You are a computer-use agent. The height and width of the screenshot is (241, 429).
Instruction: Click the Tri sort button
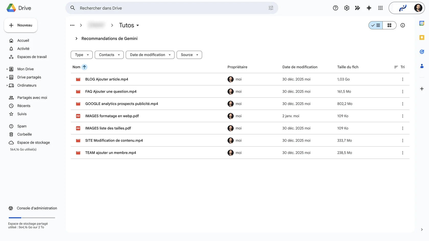[399, 67]
